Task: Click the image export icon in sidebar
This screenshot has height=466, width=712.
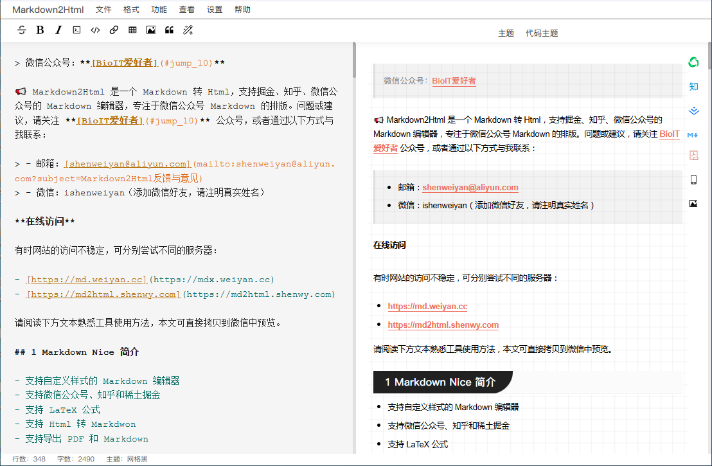Action: [x=693, y=204]
